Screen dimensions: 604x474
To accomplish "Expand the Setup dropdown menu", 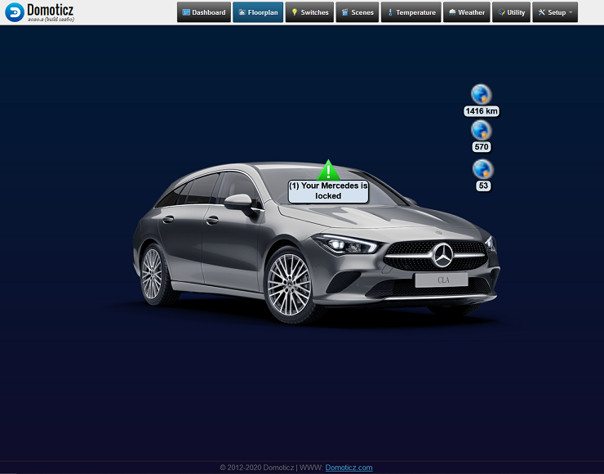I will coord(555,12).
